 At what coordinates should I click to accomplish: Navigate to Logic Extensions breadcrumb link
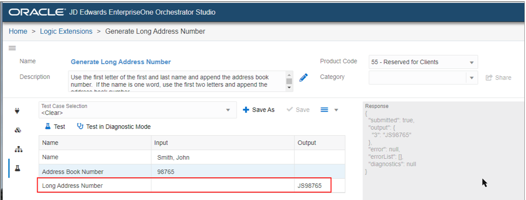pyautogui.click(x=66, y=31)
